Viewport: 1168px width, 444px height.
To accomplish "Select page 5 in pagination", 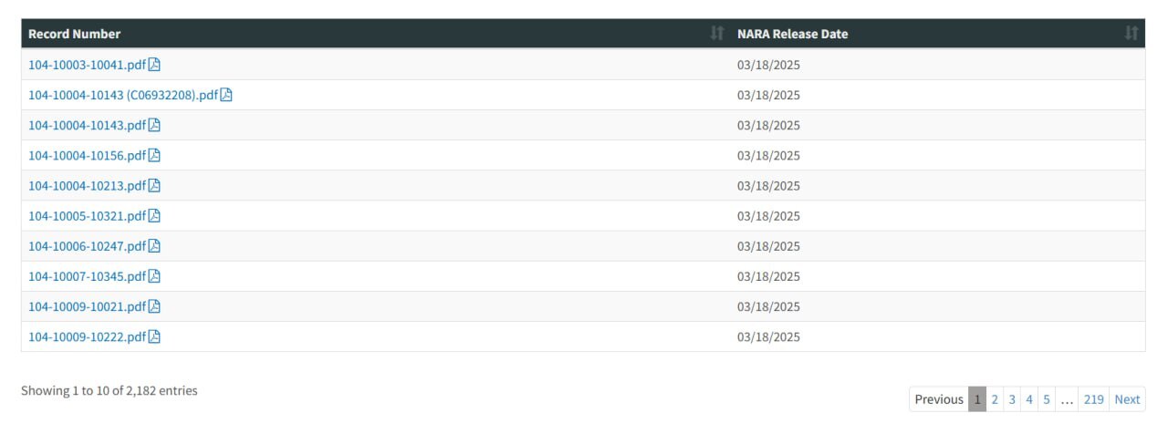I will (x=1047, y=399).
